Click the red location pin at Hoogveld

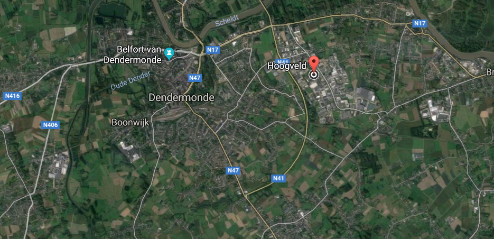313,63
